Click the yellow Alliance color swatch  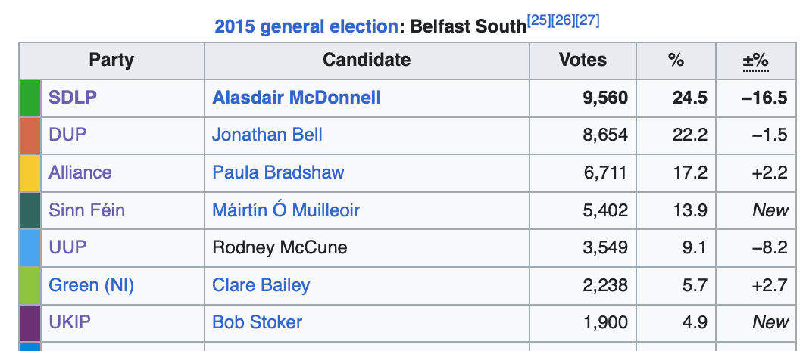(30, 172)
